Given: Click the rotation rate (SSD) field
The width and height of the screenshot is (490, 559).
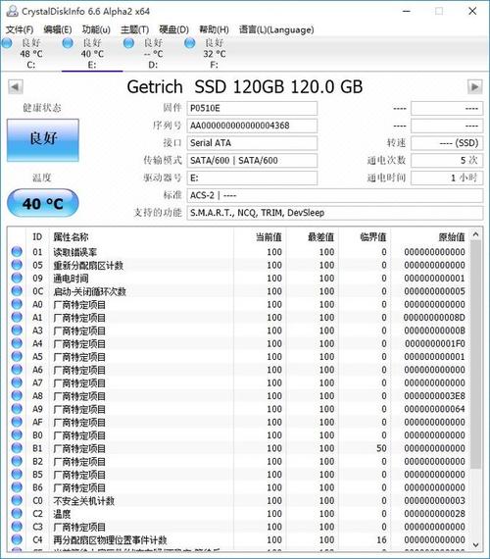Looking at the screenshot, I should [x=447, y=143].
